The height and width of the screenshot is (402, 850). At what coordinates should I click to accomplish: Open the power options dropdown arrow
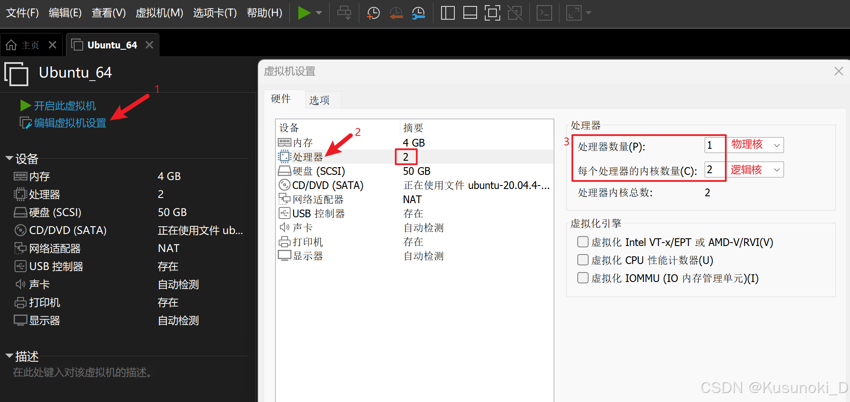coord(319,13)
